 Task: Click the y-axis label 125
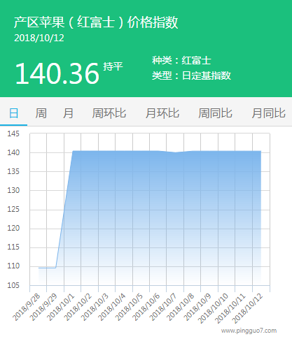(13, 209)
